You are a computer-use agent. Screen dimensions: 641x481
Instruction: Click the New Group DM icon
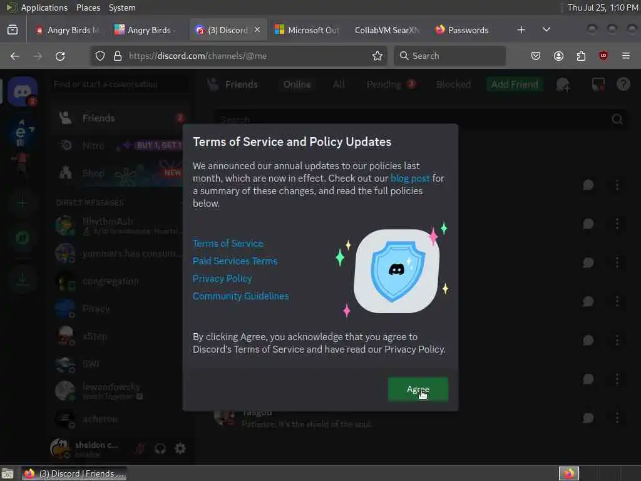563,85
